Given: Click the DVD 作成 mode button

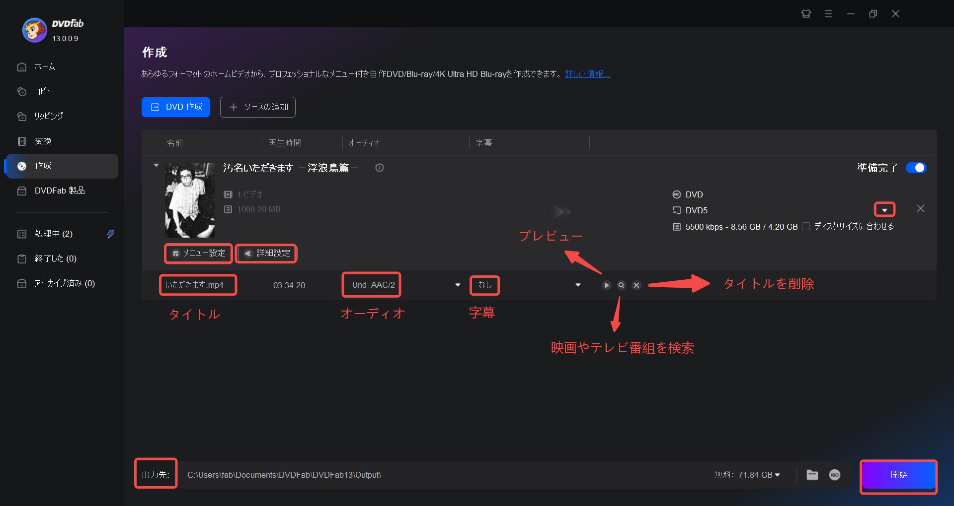Looking at the screenshot, I should coord(176,107).
